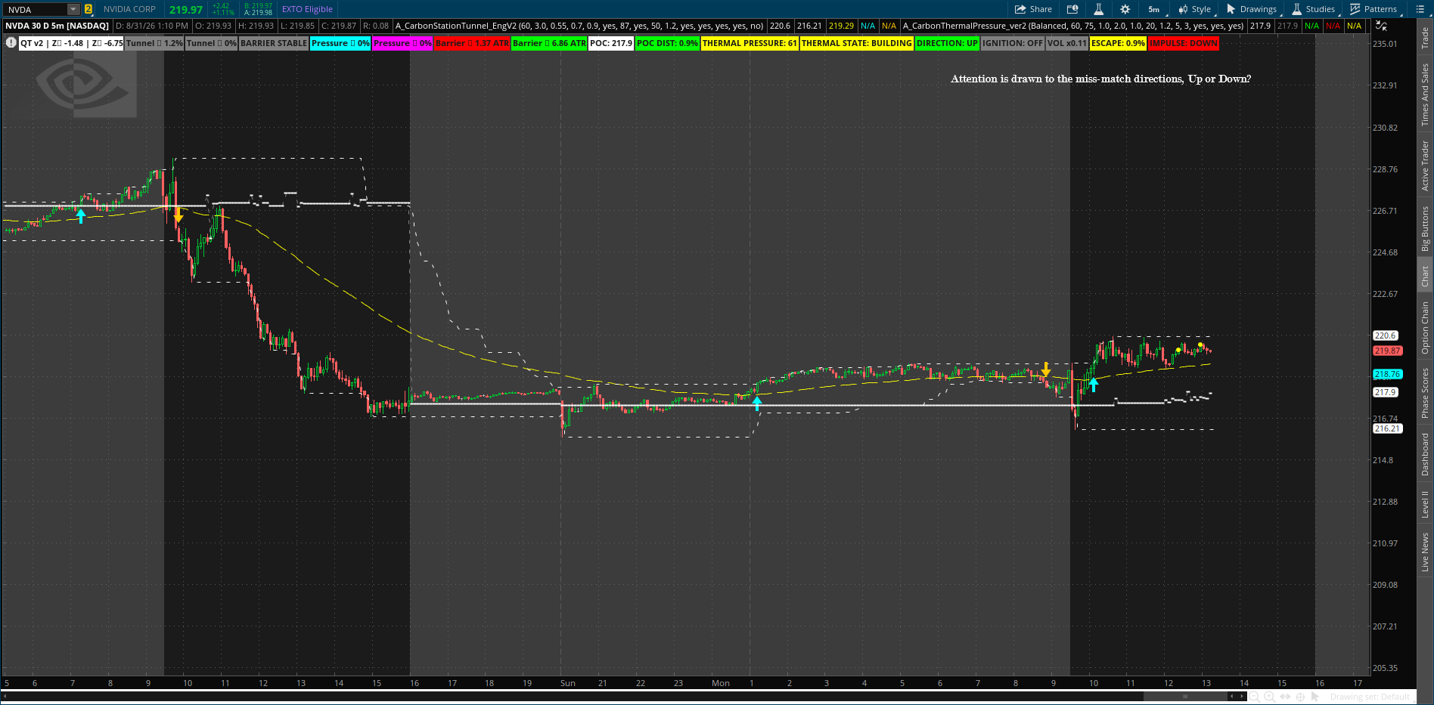Open the Drawing set: Default selector
The width and height of the screenshot is (1434, 705).
1370,697
